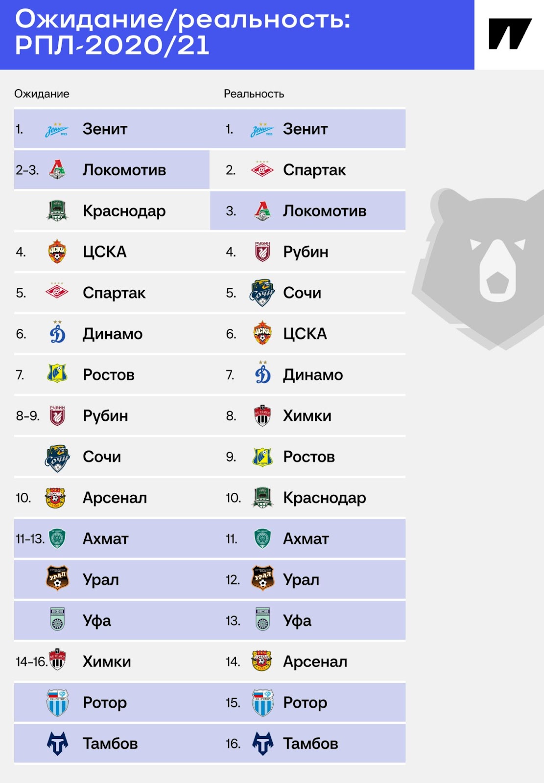Click the Sochi logo at Реальность position 5

tap(262, 293)
